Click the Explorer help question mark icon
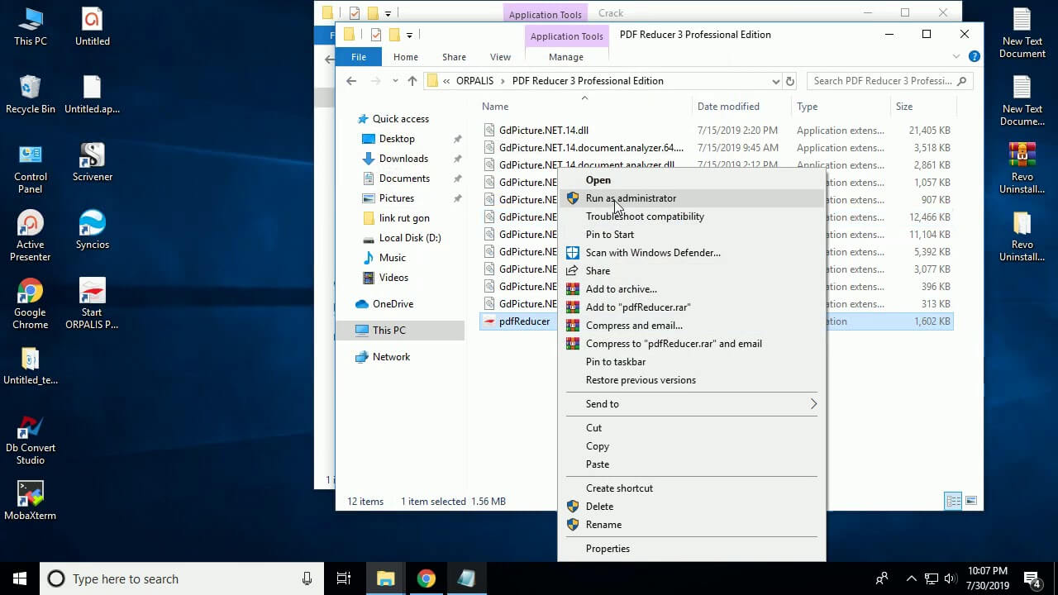The width and height of the screenshot is (1058, 595). 975,57
